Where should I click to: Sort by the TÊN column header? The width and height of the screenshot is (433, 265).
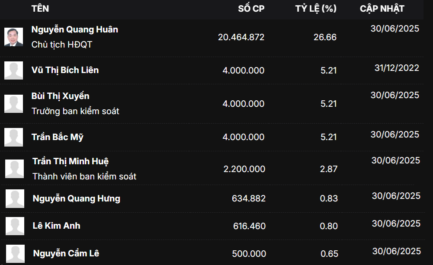40,9
